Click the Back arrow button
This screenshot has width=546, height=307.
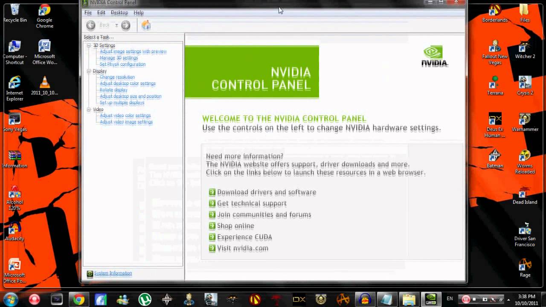[91, 26]
